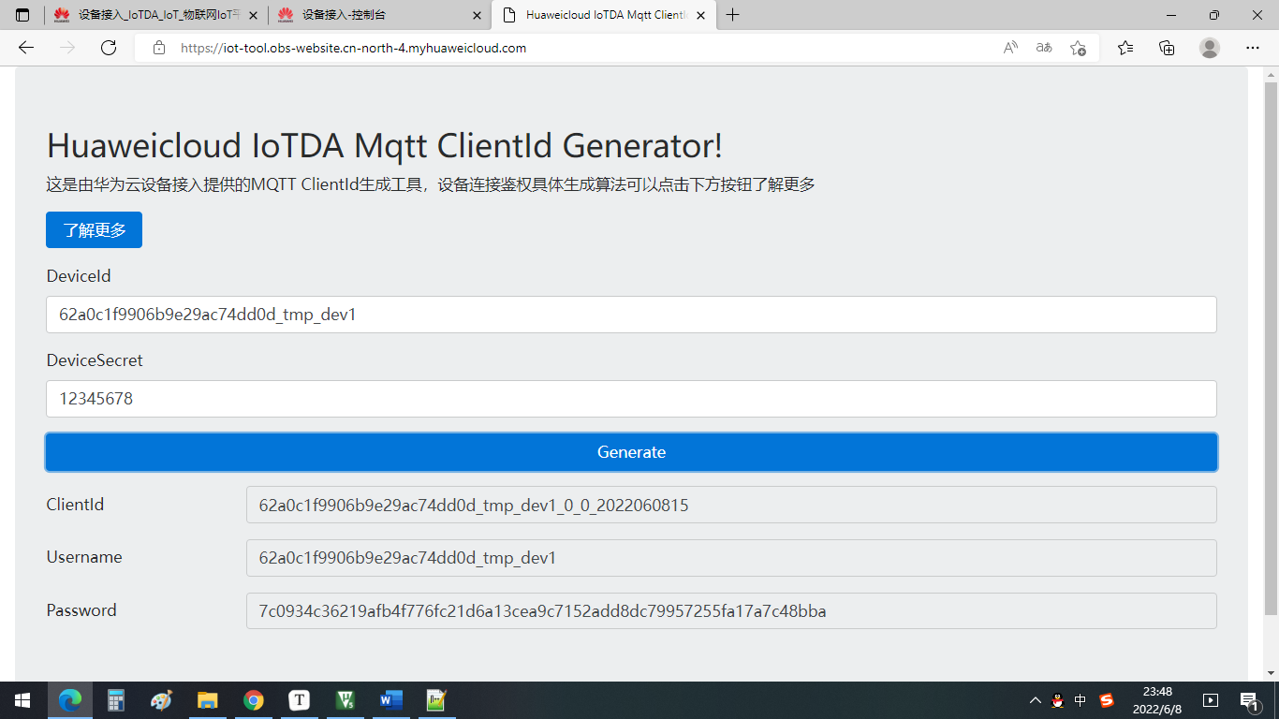Click the 'ClientId' label text
The image size is (1279, 719).
[x=75, y=505]
